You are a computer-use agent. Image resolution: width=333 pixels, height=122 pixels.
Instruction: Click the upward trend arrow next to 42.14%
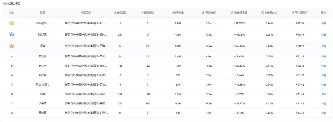pyautogui.click(x=234, y=46)
